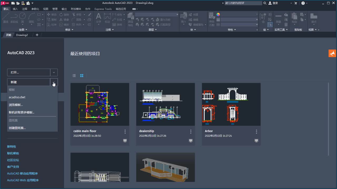337x189 pixels.
Task: Open the 新特性 link
Action: point(12,146)
